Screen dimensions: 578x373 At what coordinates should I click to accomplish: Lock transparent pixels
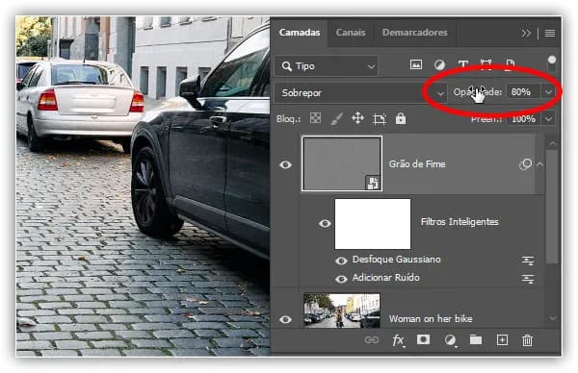click(x=315, y=118)
